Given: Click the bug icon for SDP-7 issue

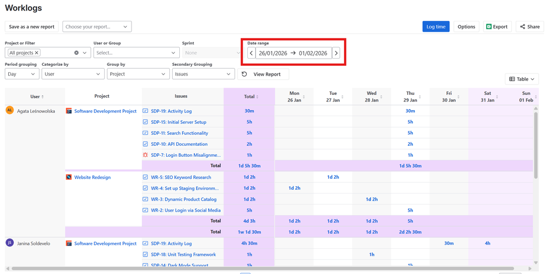Looking at the screenshot, I should pyautogui.click(x=145, y=155).
